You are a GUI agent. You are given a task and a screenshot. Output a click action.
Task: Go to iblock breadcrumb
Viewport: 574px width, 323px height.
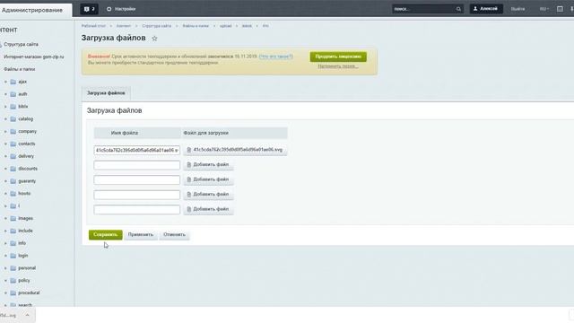(247, 26)
